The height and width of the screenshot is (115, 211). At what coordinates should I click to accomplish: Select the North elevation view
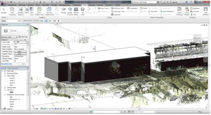[x=12, y=102]
